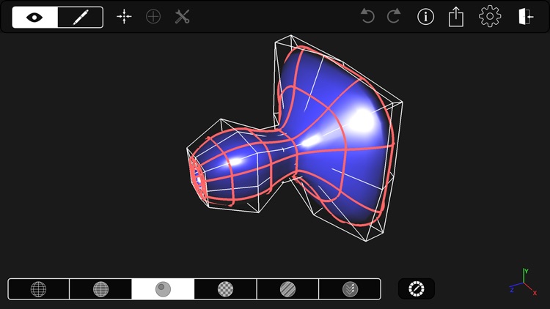The image size is (550, 309).
Task: Select wireframe sphere display mode
Action: (x=39, y=289)
